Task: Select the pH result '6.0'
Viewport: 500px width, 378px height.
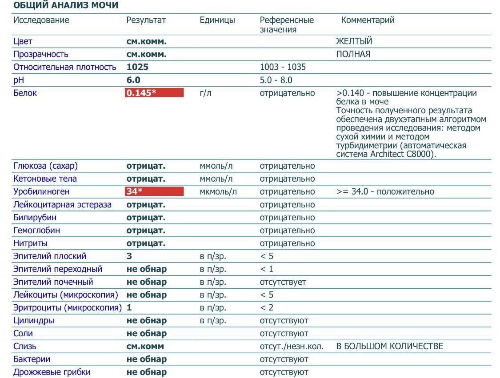Action: [133, 80]
